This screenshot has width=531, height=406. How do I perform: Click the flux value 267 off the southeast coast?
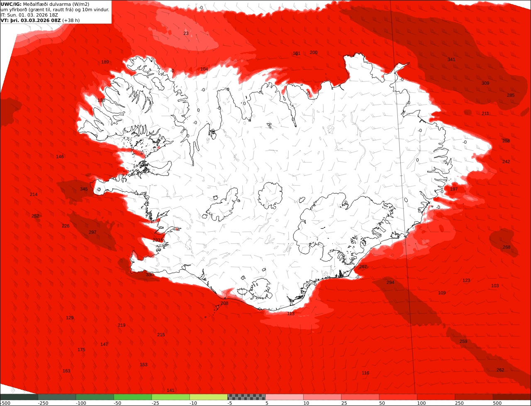363,267
